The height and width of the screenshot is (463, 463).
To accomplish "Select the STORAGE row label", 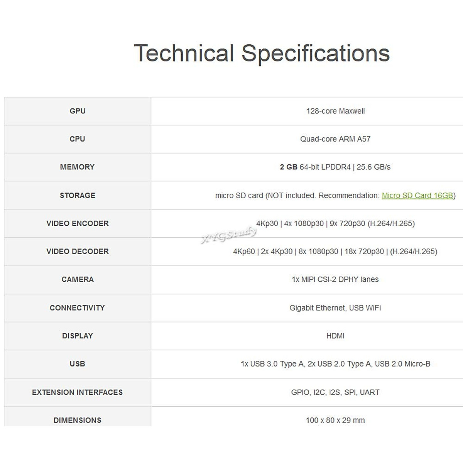I will tap(78, 196).
